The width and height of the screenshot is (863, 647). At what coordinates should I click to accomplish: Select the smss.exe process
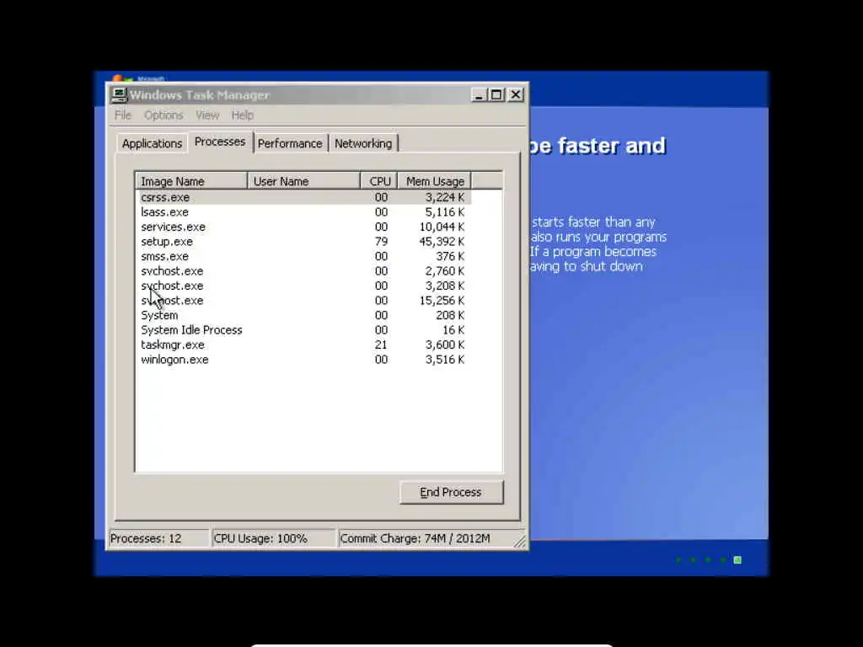pos(303,256)
